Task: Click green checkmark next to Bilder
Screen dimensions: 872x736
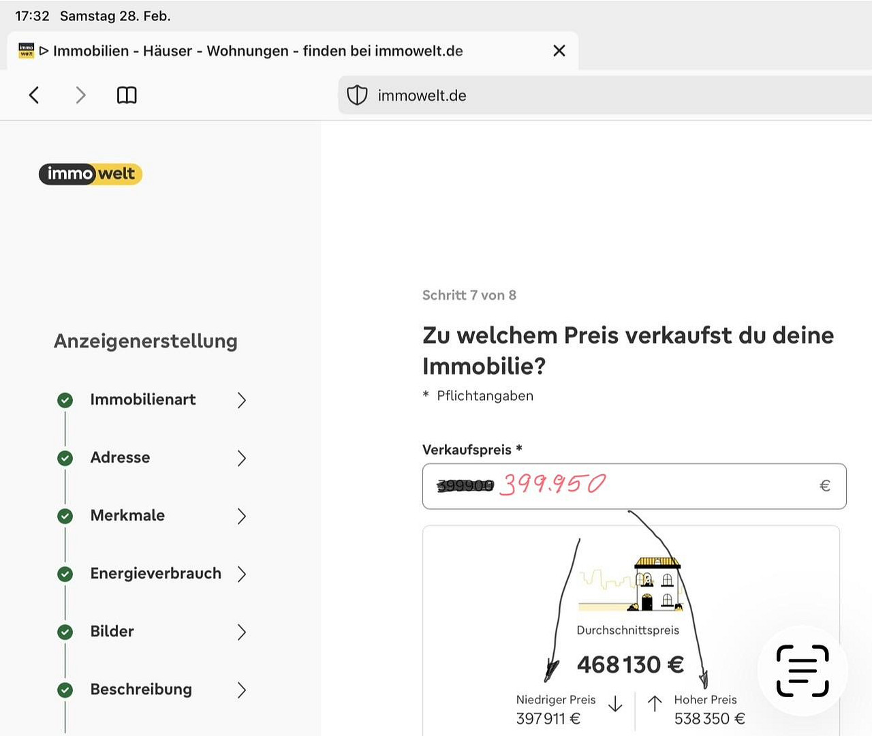Action: point(65,632)
